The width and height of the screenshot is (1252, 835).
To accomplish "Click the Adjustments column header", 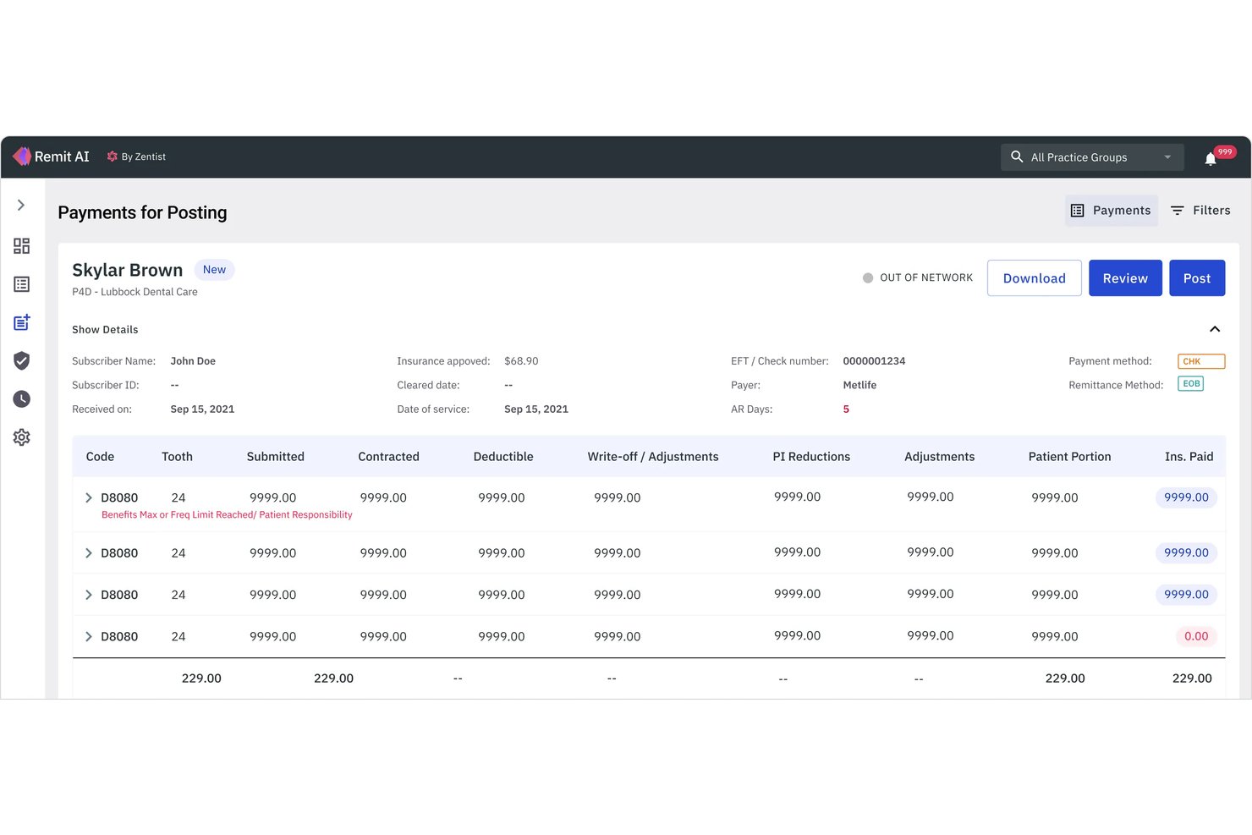I will tap(939, 457).
